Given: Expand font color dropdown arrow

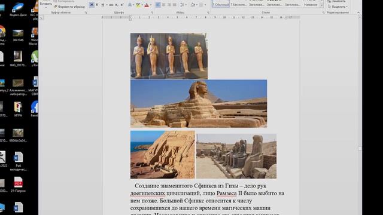Looking at the screenshot, I should click(x=151, y=5).
